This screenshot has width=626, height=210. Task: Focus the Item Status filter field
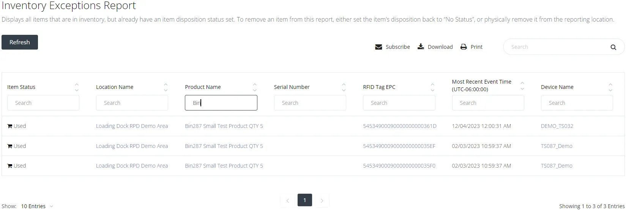pos(43,103)
